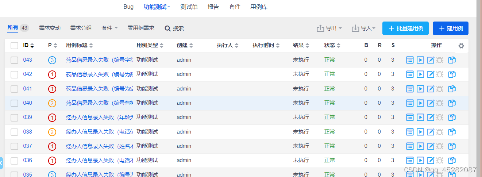Open the 导入 import dropdown
Viewport: 482px width, 177px height.
(x=363, y=28)
